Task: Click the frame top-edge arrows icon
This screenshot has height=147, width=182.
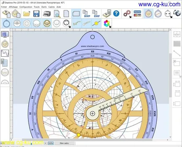Action: point(178,93)
